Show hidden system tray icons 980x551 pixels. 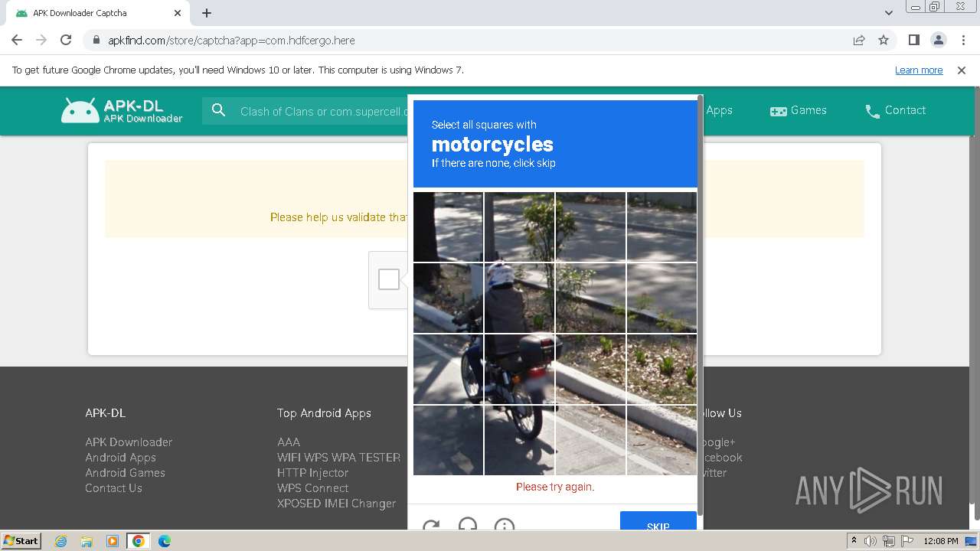(x=854, y=541)
